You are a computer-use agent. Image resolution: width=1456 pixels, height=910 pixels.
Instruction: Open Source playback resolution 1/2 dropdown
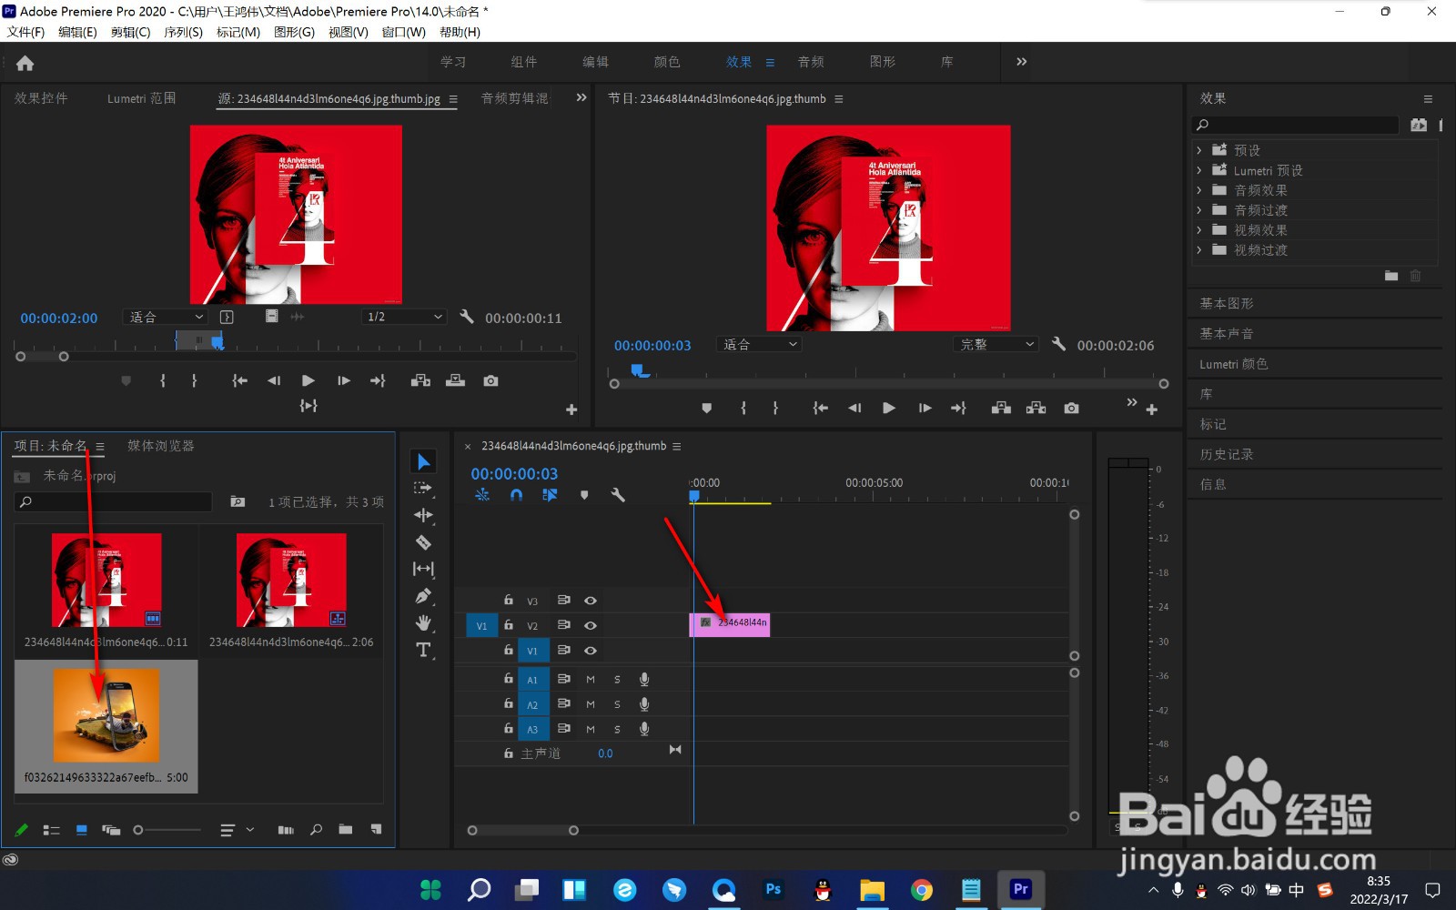(404, 317)
